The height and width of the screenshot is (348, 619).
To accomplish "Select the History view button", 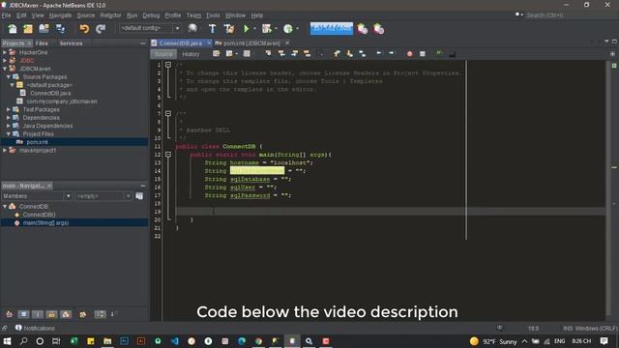I will click(191, 54).
